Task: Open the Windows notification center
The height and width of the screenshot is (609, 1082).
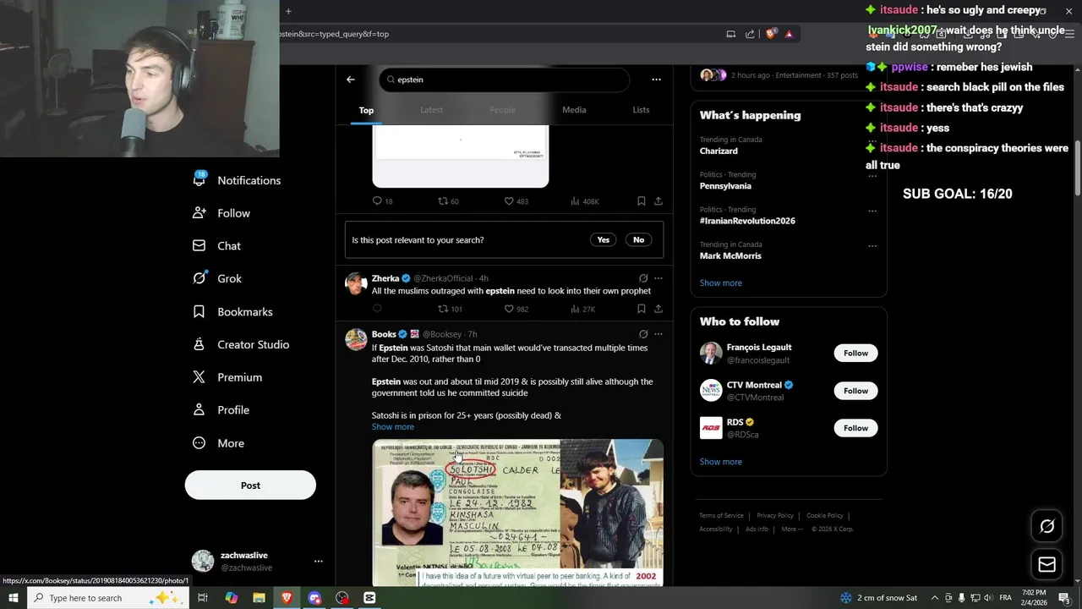Action: pos(1063,598)
